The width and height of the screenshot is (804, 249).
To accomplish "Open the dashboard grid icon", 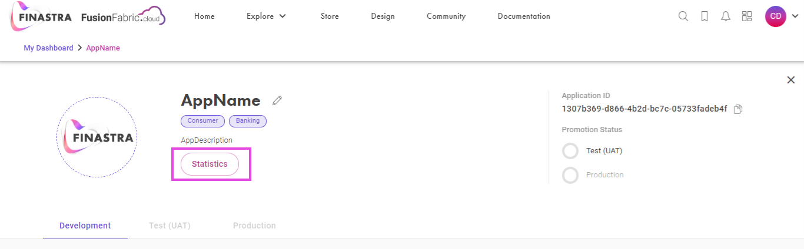I will 747,16.
